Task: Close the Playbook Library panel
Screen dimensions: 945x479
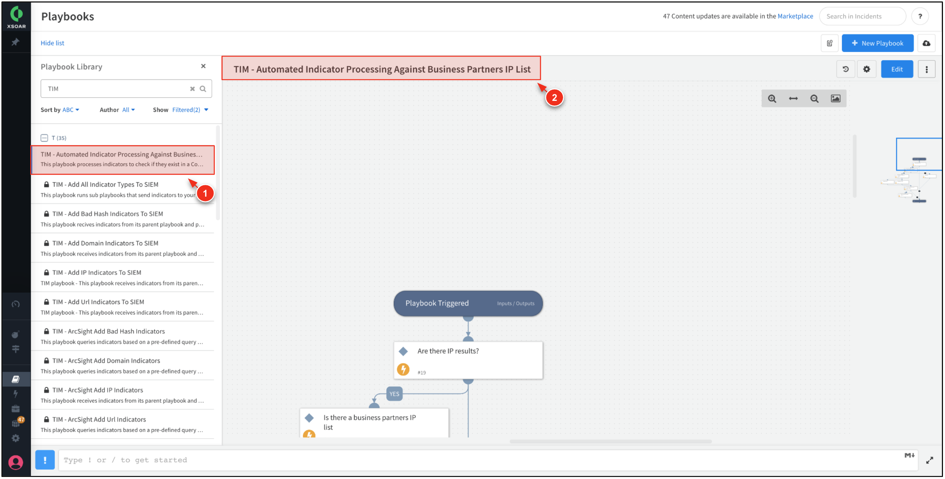Action: click(x=203, y=66)
